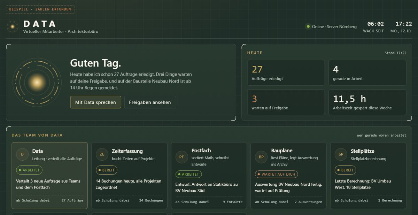Click the 06:02 WACH SEIT uptime display

[x=373, y=27]
